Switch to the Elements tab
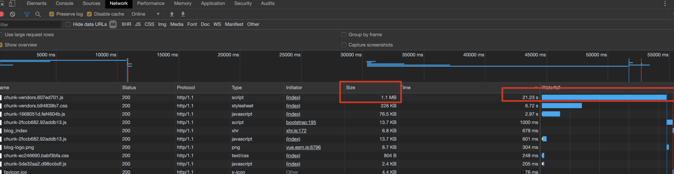Screen dimensions: 674x174 pos(36,4)
